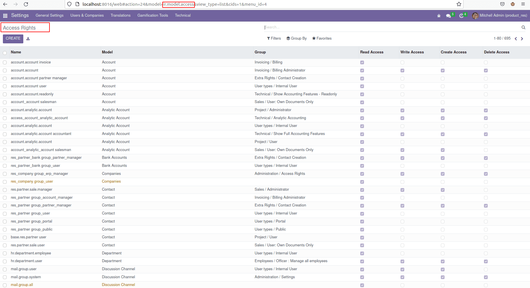Open row account.analytic.account accountant
530x288 pixels.
pyautogui.click(x=41, y=134)
